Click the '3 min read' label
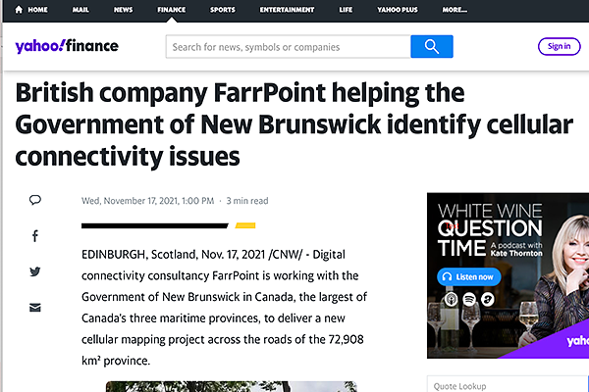The height and width of the screenshot is (392, 589). point(247,201)
